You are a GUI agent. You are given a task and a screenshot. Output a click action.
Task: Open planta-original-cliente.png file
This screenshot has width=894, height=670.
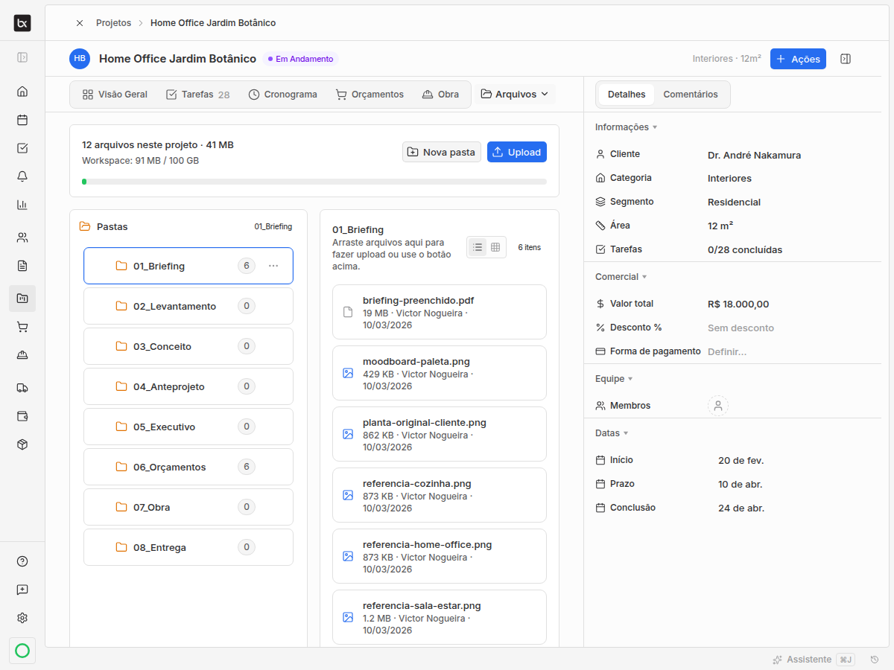click(x=440, y=434)
